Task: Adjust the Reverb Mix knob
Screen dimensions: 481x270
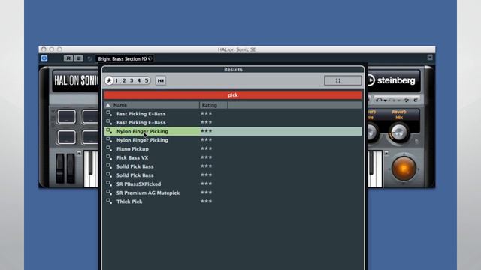Action: (x=398, y=133)
